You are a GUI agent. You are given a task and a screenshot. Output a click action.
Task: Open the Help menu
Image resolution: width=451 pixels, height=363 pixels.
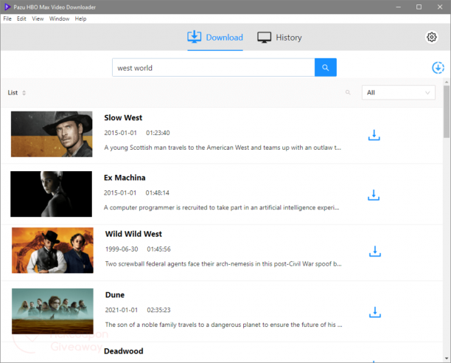tap(80, 18)
